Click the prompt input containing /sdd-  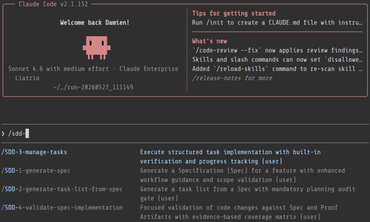tap(185, 134)
